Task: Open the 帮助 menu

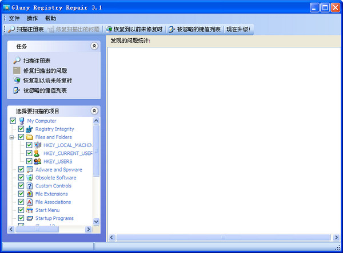Action: (50, 18)
